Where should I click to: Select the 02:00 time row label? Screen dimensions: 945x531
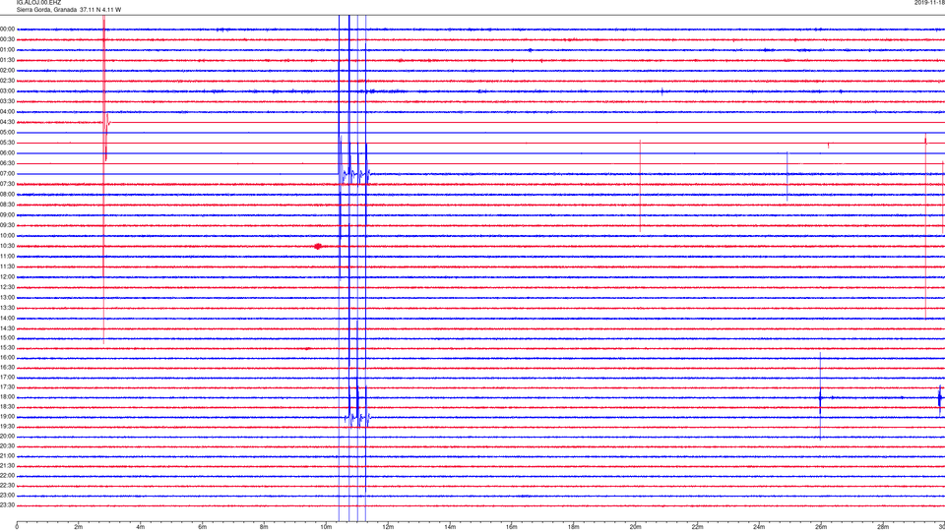tap(7, 71)
